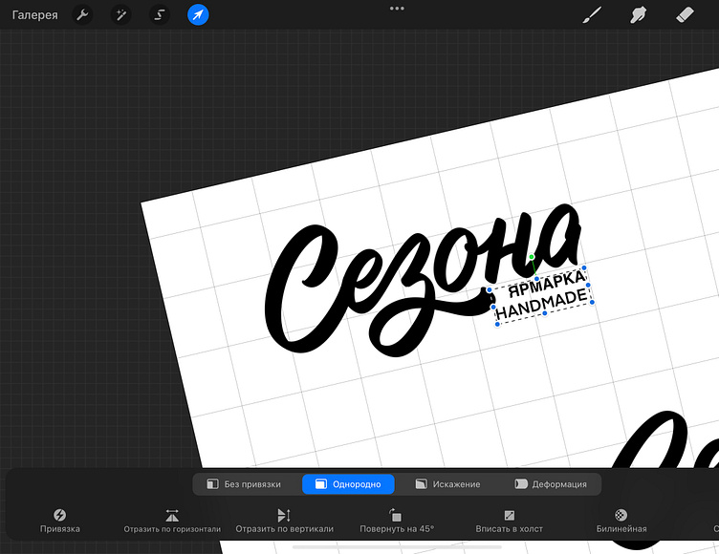719x554 pixels.
Task: Open the Actions wrench menu
Action: coord(83,15)
